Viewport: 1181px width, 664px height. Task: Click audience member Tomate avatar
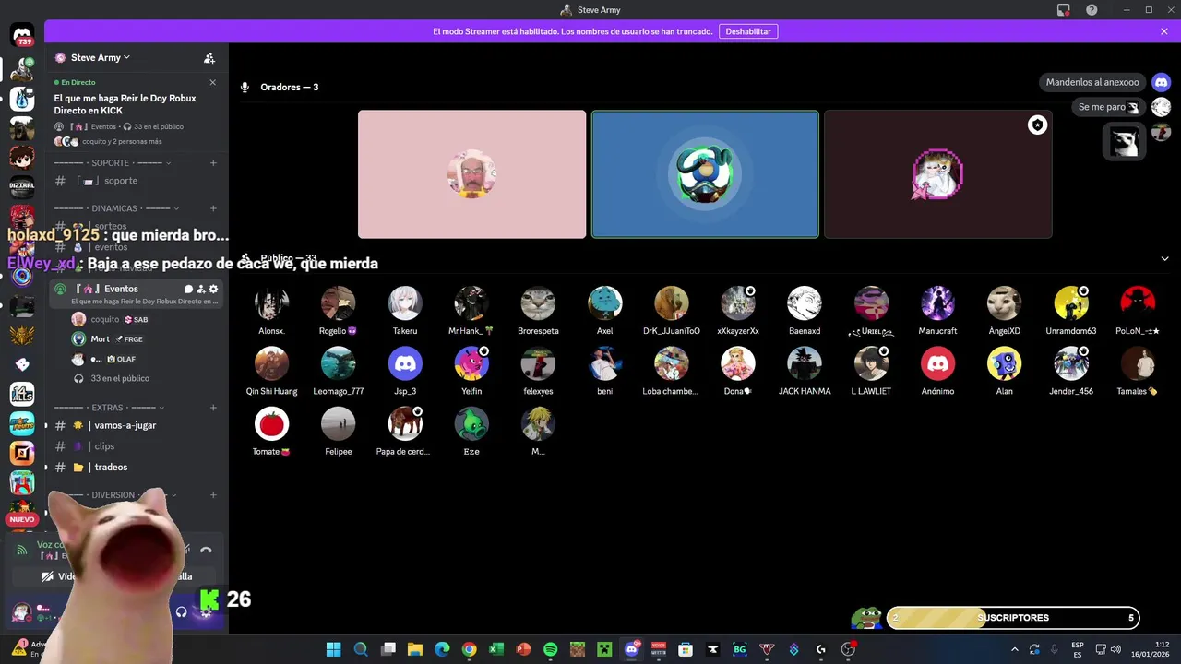coord(271,424)
